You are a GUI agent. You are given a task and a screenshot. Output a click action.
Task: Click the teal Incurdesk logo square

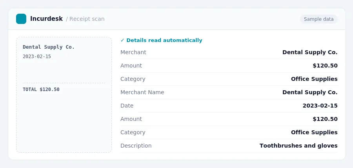[x=21, y=19]
